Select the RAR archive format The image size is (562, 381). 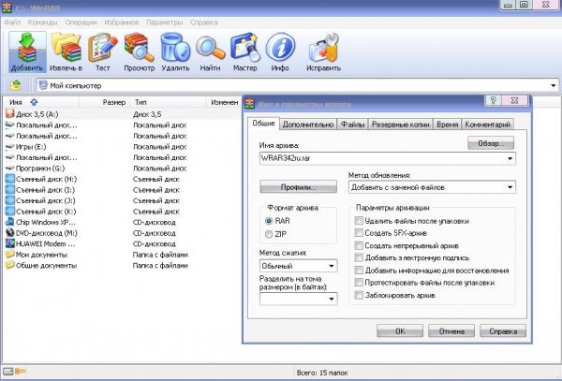pyautogui.click(x=269, y=221)
